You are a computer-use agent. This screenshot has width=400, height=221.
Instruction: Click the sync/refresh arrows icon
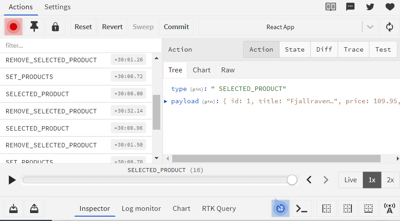(x=389, y=27)
